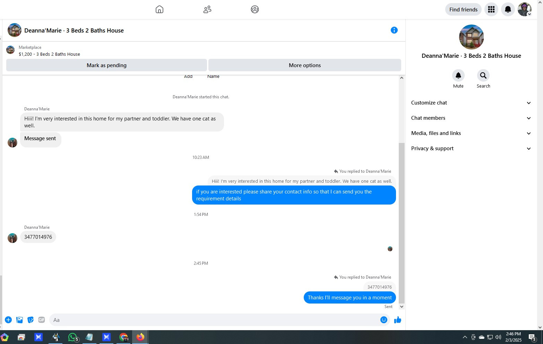Send a thumbs-up like
This screenshot has height=344, width=543.
(x=398, y=320)
